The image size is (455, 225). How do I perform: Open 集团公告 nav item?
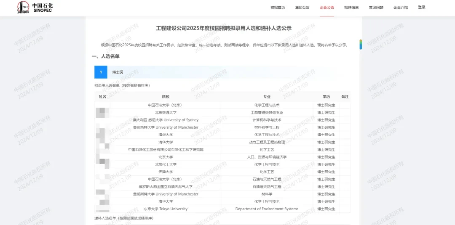pyautogui.click(x=302, y=8)
